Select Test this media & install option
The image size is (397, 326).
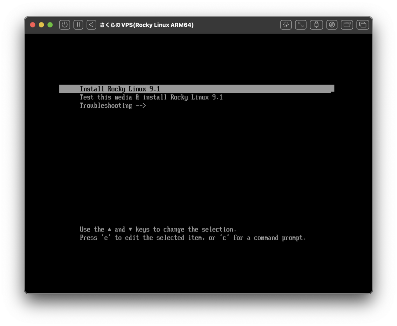tap(151, 97)
